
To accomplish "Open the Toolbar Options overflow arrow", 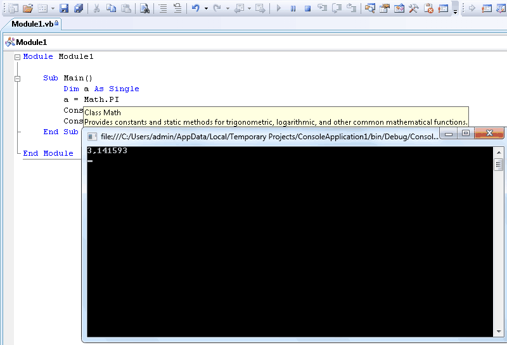I will pos(455,8).
